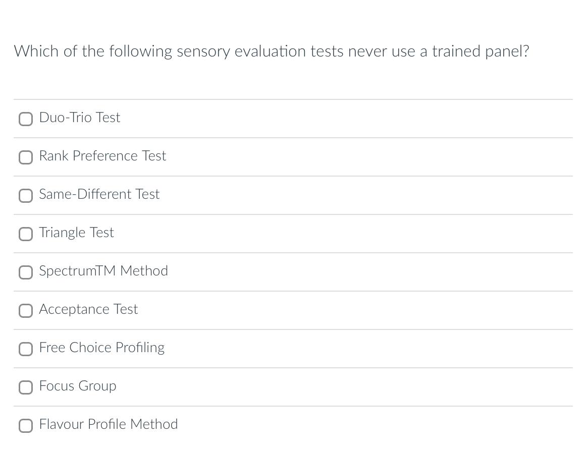Select the Free Choice Profiling answer label
The width and height of the screenshot is (588, 449).
pyautogui.click(x=101, y=348)
